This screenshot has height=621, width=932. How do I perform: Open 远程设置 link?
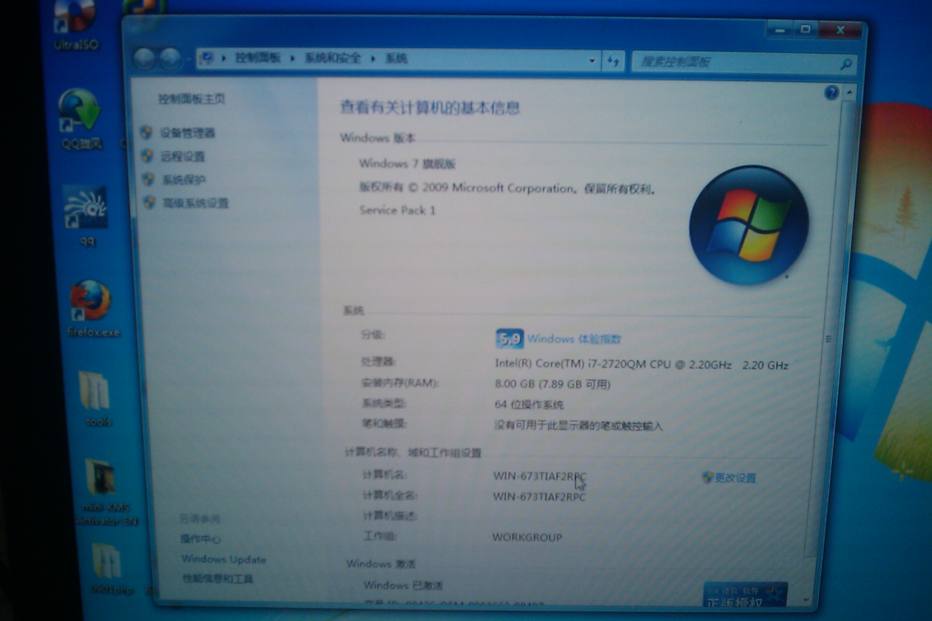point(183,157)
